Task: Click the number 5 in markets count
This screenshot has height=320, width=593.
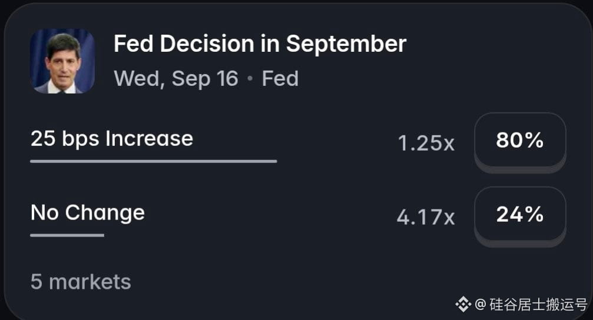Action: point(37,282)
